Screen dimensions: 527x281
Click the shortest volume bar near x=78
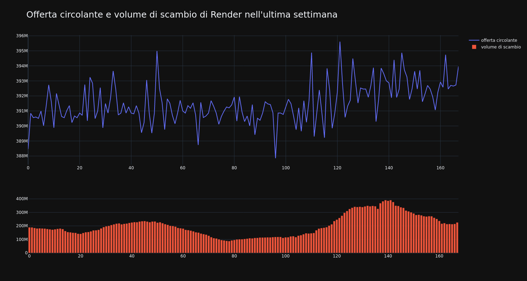[x=229, y=247]
